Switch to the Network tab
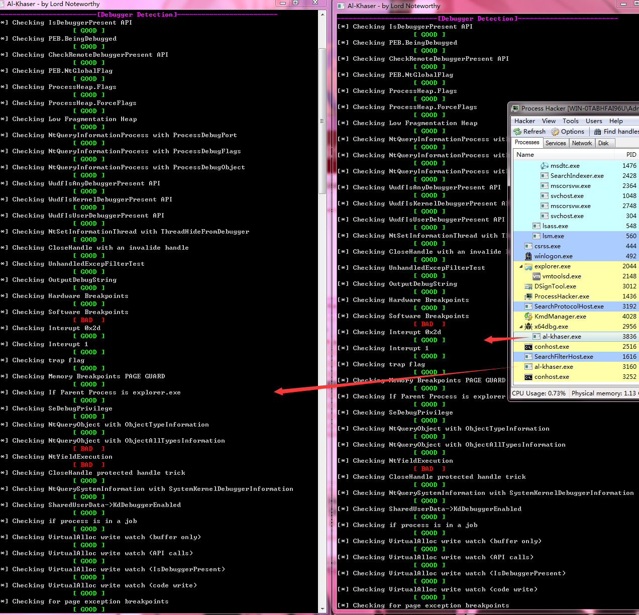 (x=582, y=143)
